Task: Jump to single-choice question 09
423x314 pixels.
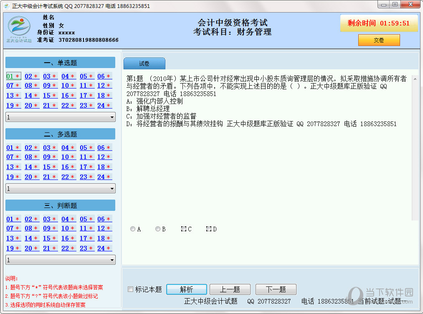Action: pos(50,85)
